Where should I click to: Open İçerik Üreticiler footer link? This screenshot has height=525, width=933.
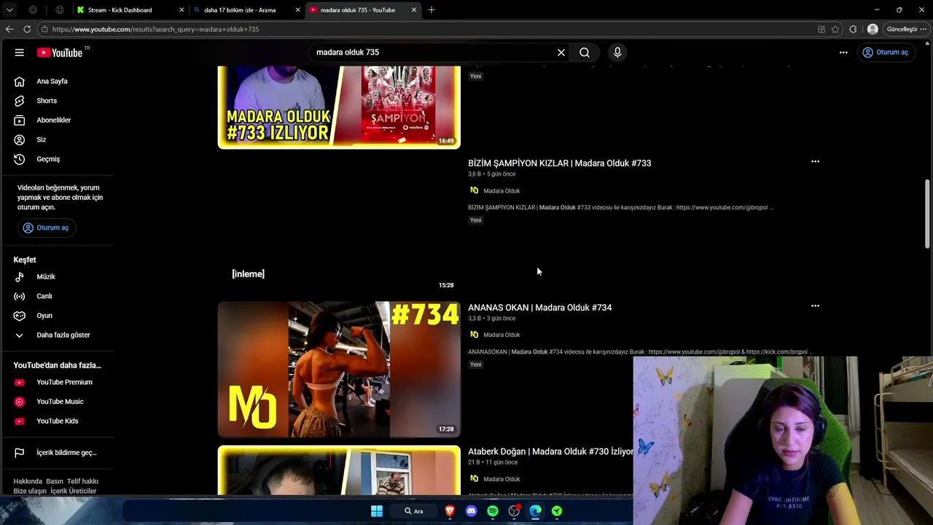(74, 491)
